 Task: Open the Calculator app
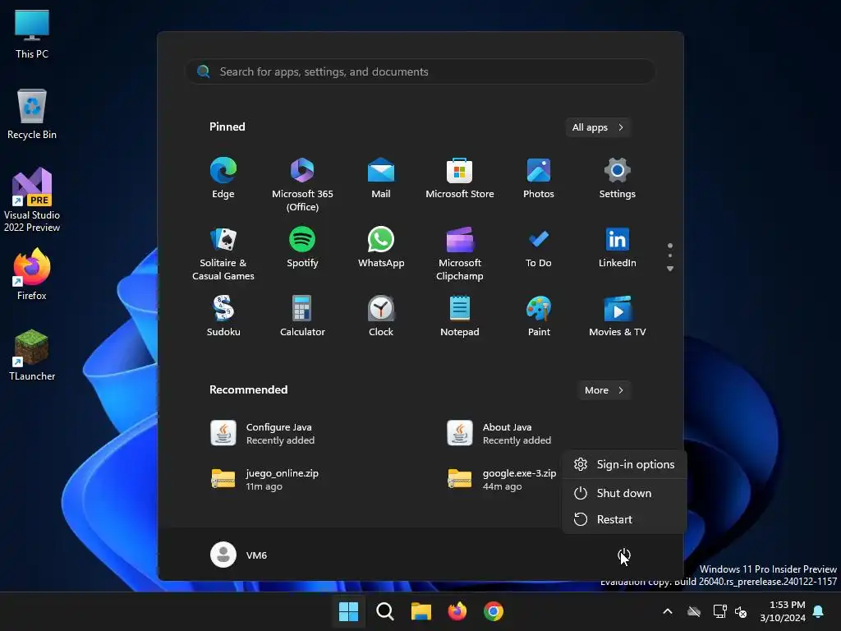click(x=302, y=316)
